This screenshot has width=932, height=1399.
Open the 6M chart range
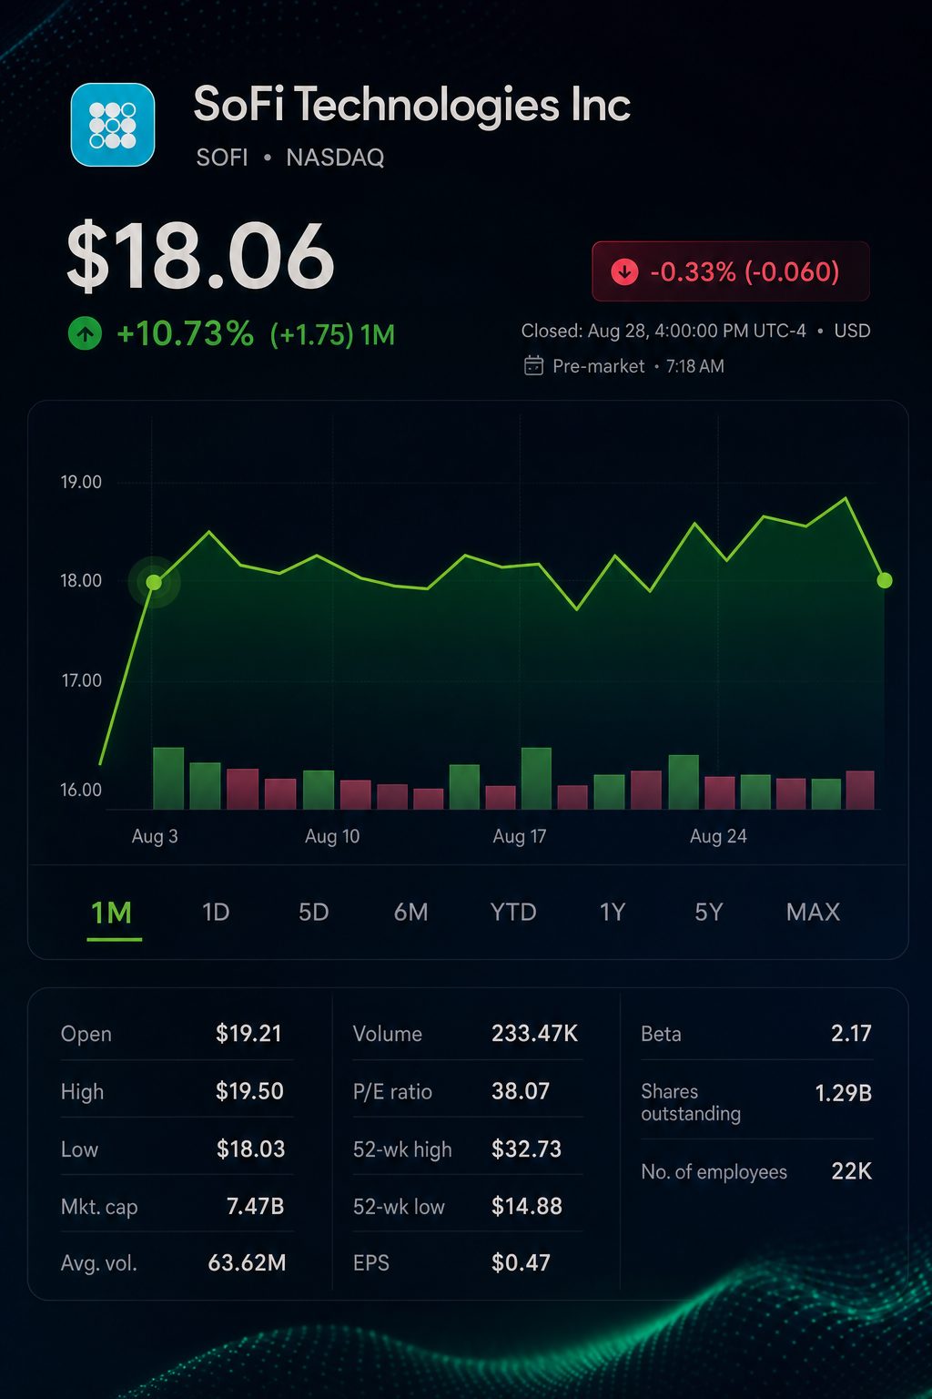pos(410,912)
